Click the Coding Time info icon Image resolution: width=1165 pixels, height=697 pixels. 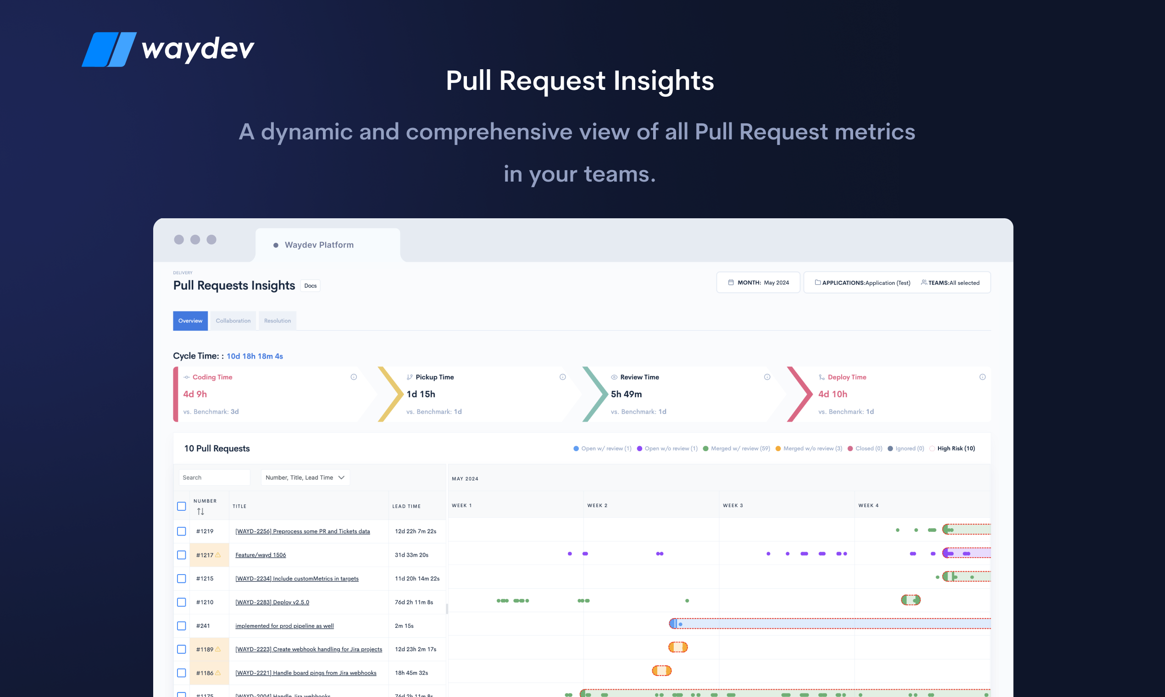point(354,377)
